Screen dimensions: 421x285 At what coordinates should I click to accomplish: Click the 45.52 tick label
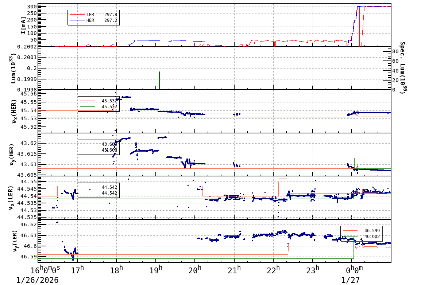click(29, 127)
